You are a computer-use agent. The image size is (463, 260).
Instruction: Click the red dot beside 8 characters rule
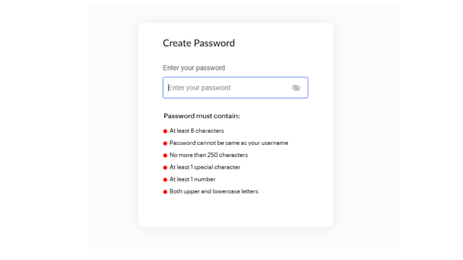pyautogui.click(x=165, y=131)
